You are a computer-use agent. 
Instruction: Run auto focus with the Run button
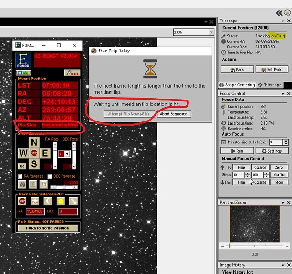tap(237, 151)
